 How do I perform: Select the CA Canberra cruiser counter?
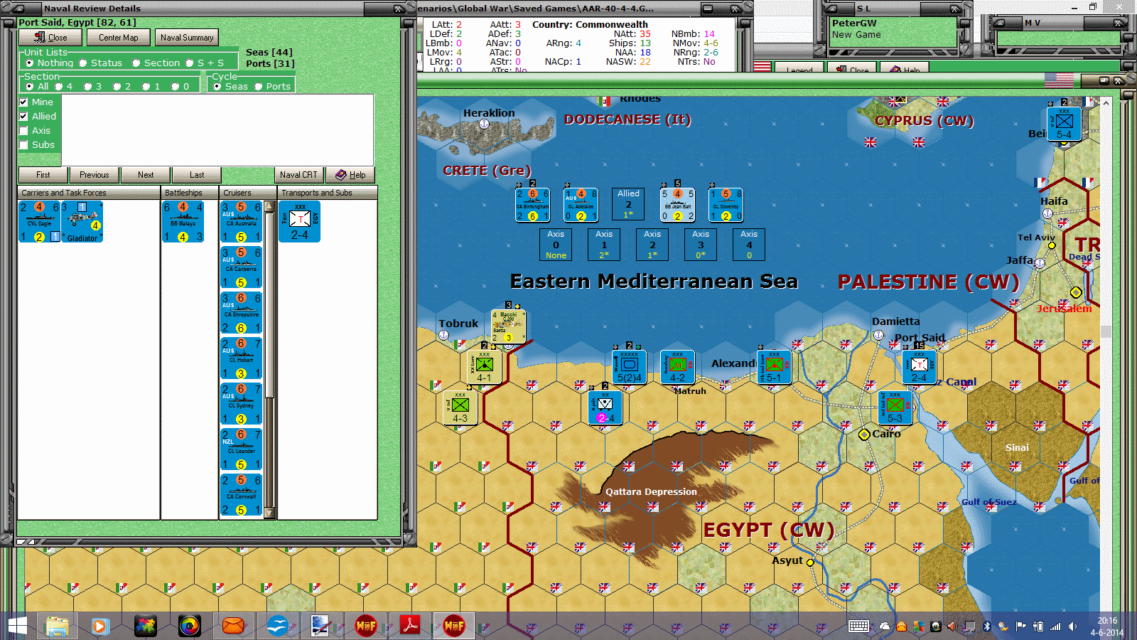(242, 267)
